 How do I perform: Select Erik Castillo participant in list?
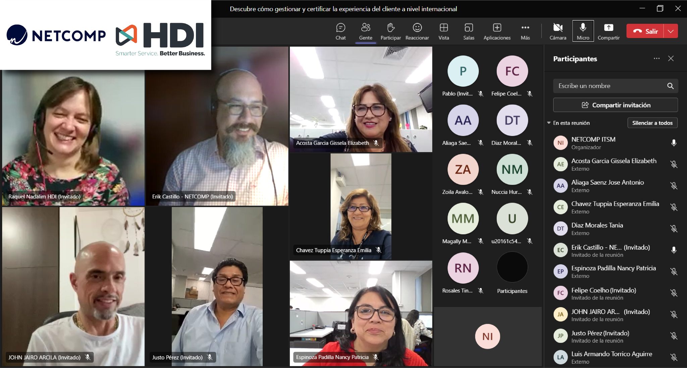(x=616, y=250)
